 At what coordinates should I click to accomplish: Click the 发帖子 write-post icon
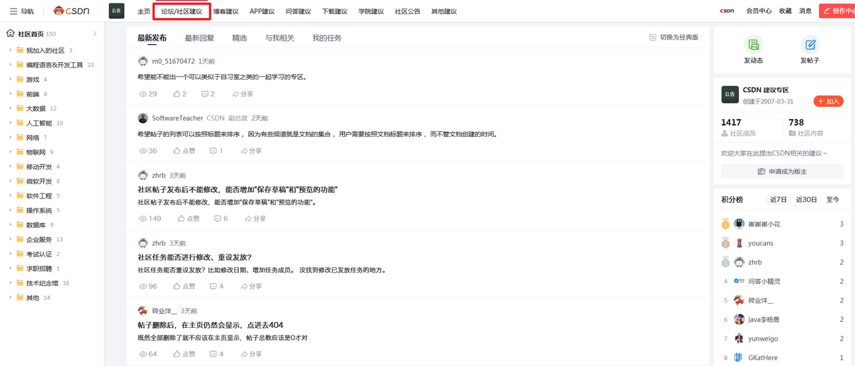point(810,45)
